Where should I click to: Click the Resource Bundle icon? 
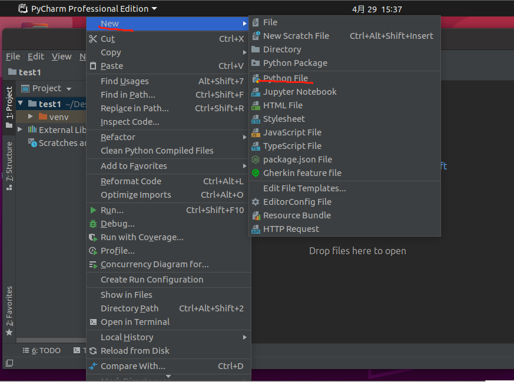(256, 215)
